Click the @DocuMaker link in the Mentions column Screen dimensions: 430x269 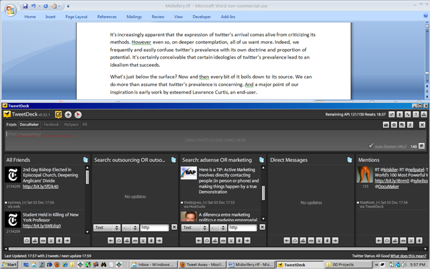pos(387,187)
